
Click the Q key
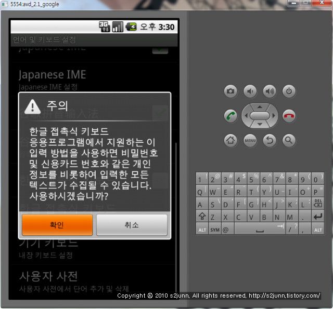coord(202,191)
